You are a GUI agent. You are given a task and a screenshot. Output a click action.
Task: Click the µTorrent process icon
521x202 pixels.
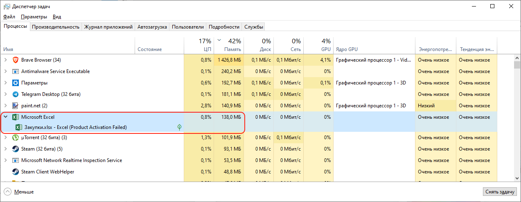point(16,138)
